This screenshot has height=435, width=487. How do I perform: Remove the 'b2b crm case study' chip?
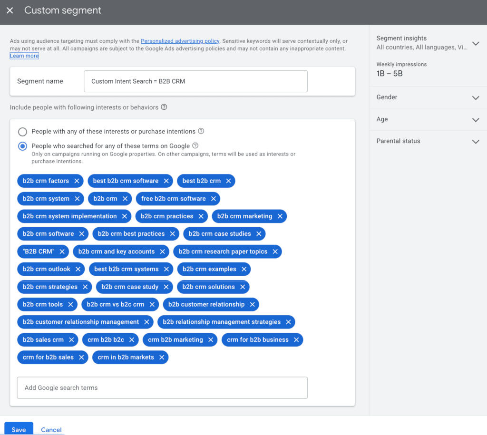(x=166, y=287)
